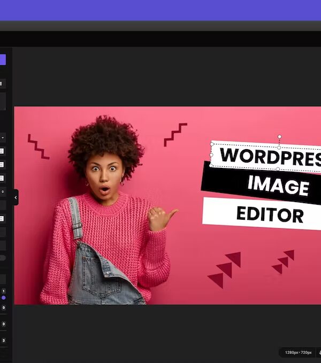The width and height of the screenshot is (321, 363).
Task: Collapse the left sidebar using the arrow tab
Action: click(16, 197)
